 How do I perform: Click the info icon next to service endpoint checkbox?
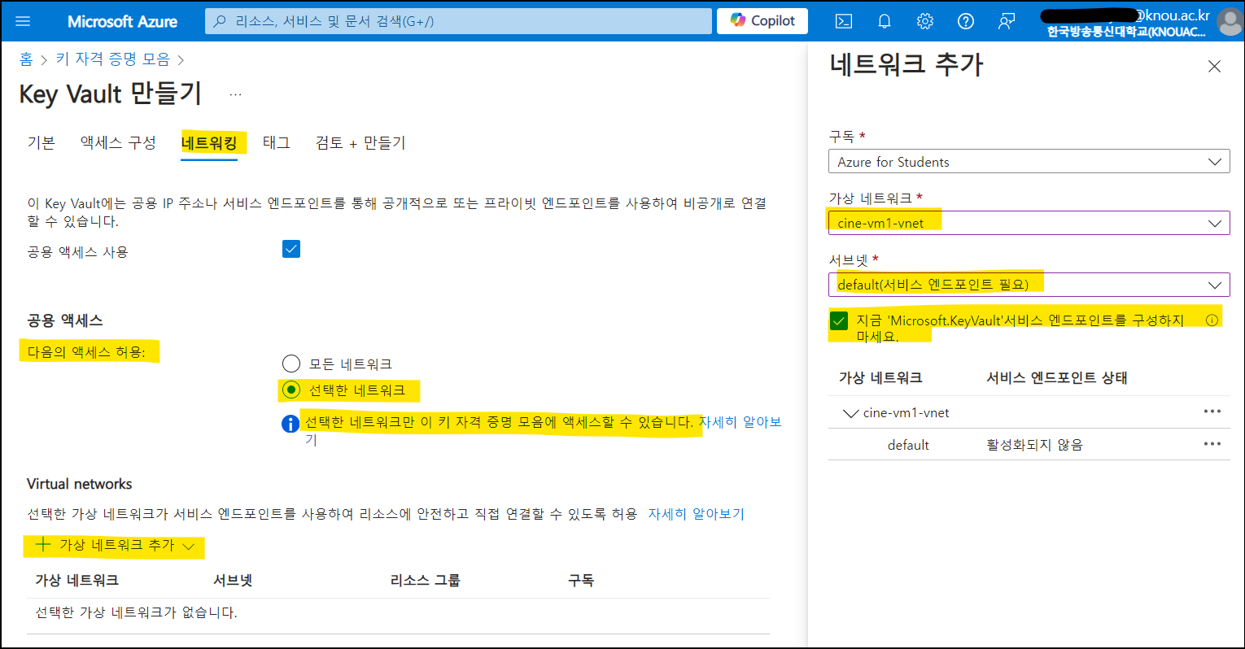(1212, 320)
